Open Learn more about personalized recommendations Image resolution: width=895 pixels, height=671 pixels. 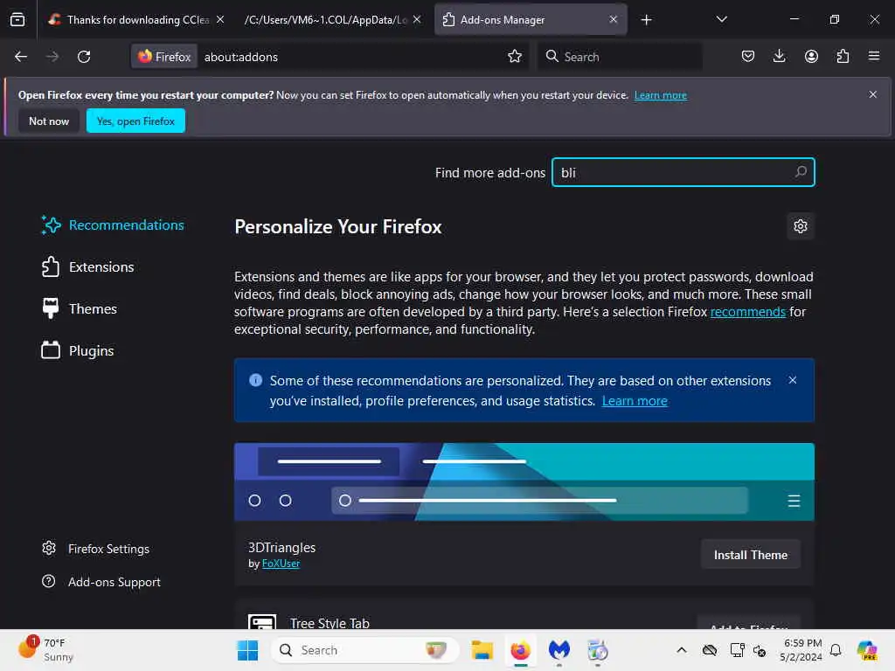[x=635, y=400]
